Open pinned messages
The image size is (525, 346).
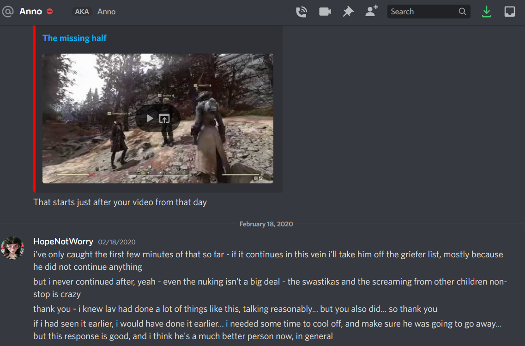(x=348, y=12)
